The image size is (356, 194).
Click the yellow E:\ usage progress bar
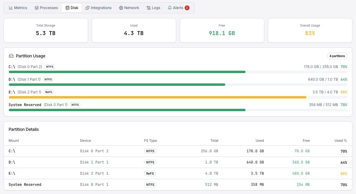[x=157, y=97]
